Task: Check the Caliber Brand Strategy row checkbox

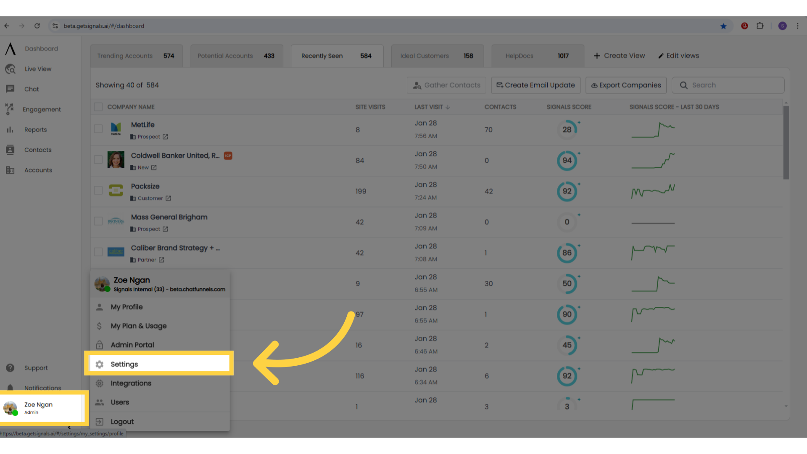Action: [x=98, y=252]
